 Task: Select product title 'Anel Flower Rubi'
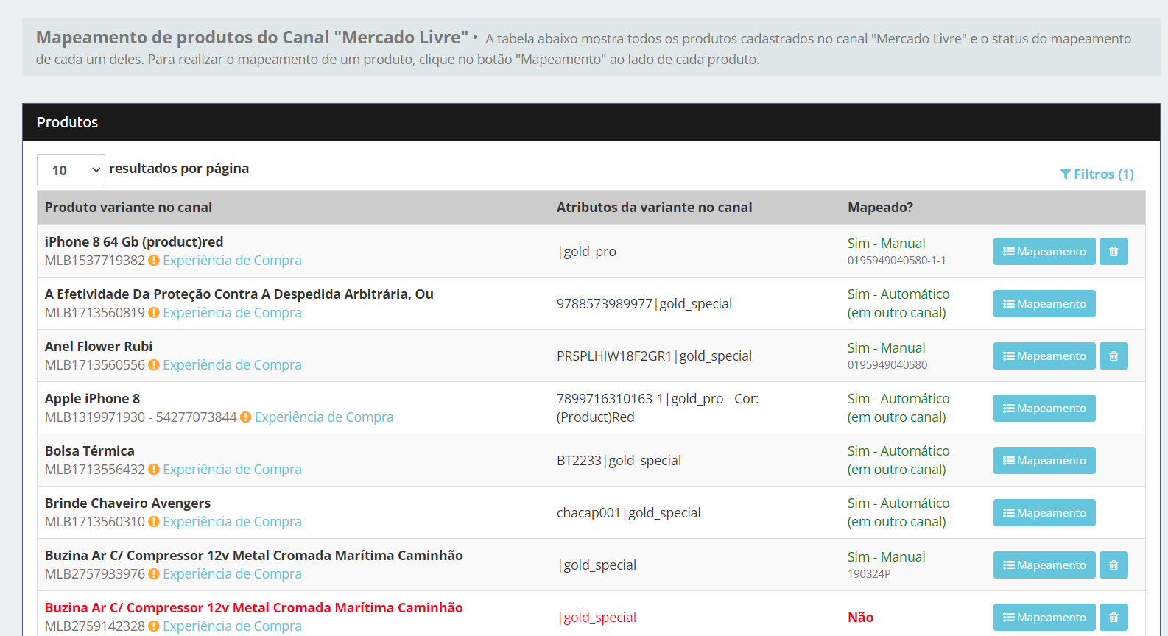pyautogui.click(x=99, y=347)
